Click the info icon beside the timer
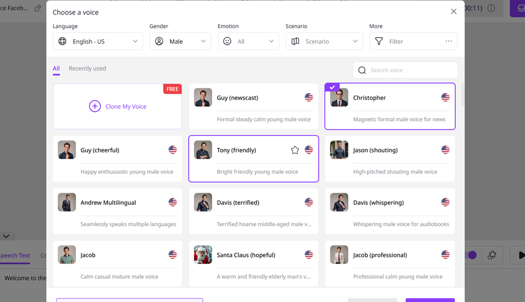525x302 pixels. pyautogui.click(x=491, y=8)
